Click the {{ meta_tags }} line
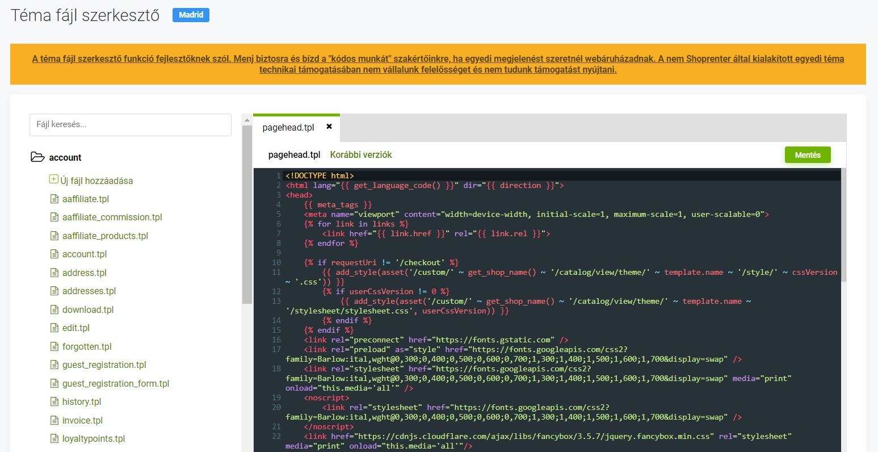The height and width of the screenshot is (452, 878). point(338,204)
